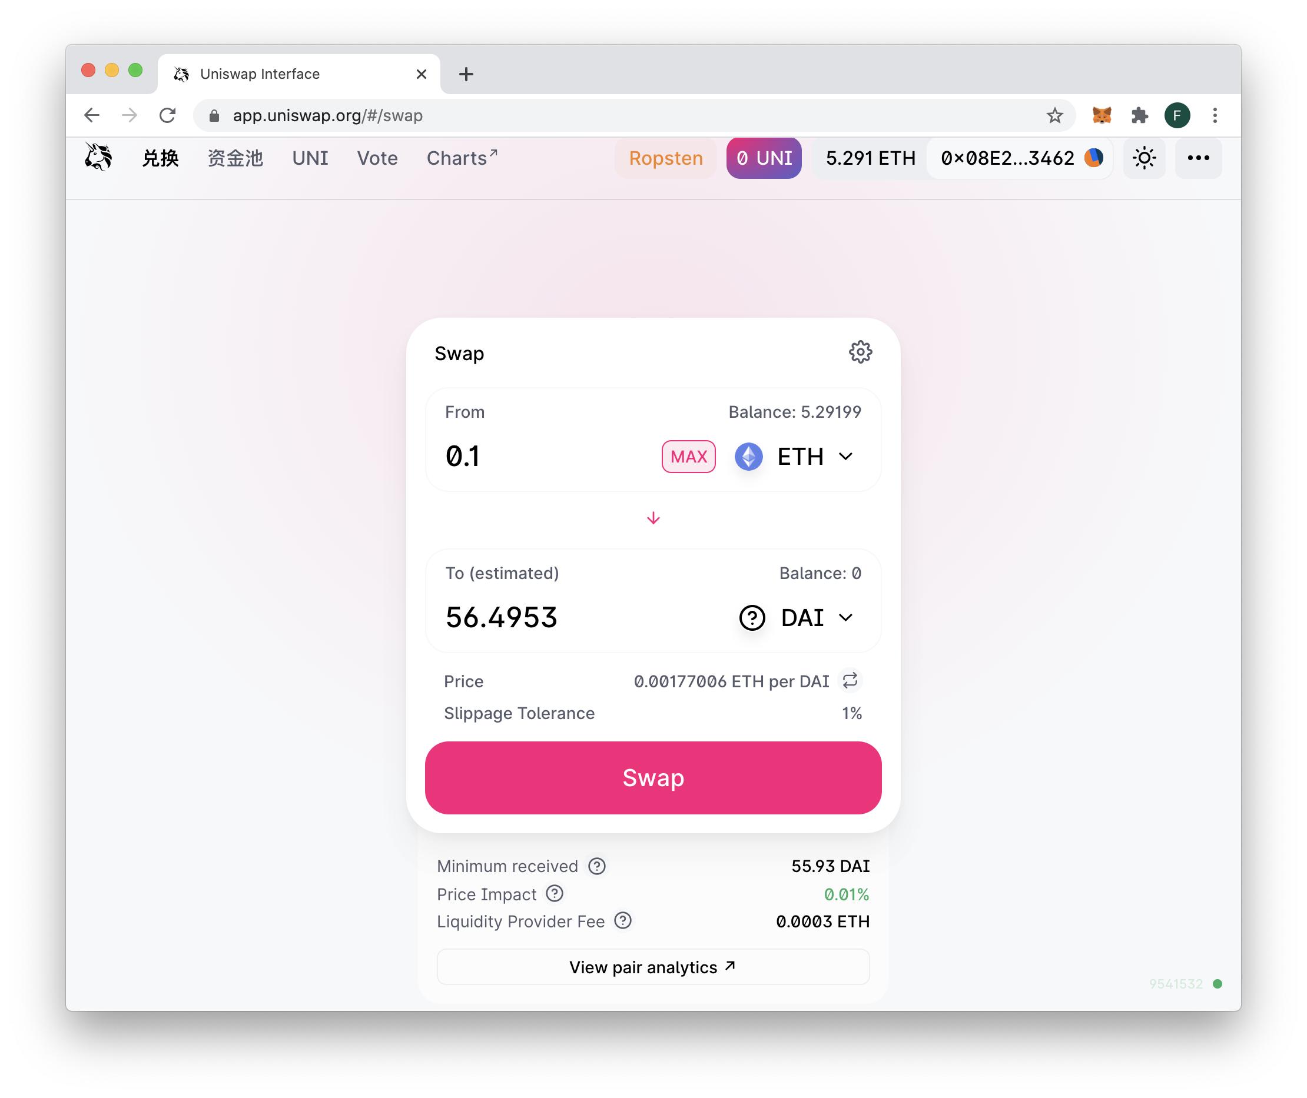The height and width of the screenshot is (1098, 1307).
Task: Open the three-dot more menu in header
Action: pos(1198,158)
